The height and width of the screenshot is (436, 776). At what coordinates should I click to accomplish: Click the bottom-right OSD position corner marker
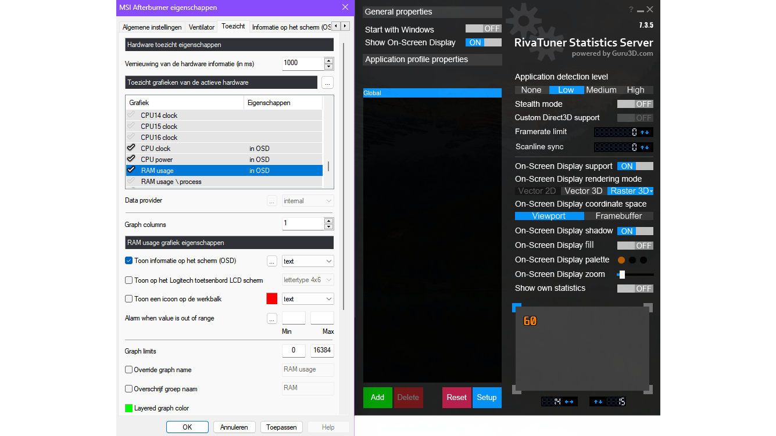click(x=648, y=389)
